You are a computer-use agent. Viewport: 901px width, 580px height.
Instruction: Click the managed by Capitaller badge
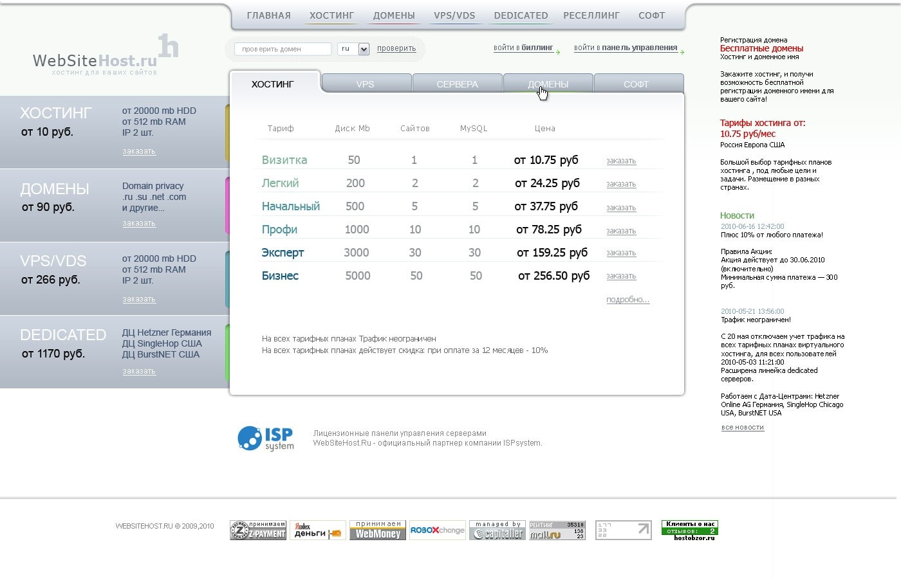click(x=497, y=530)
